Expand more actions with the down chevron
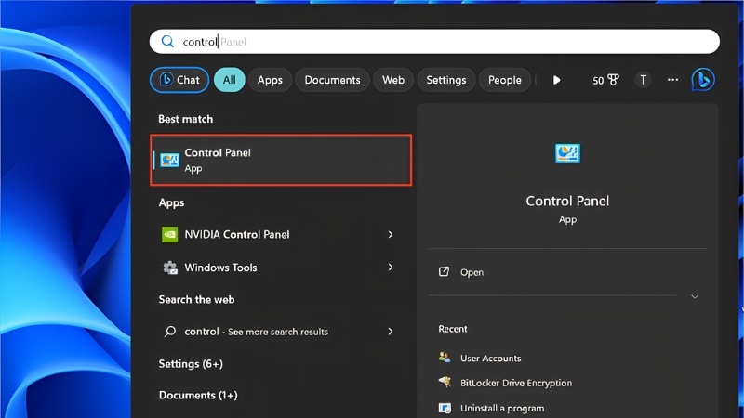This screenshot has height=418, width=744. pyautogui.click(x=695, y=296)
